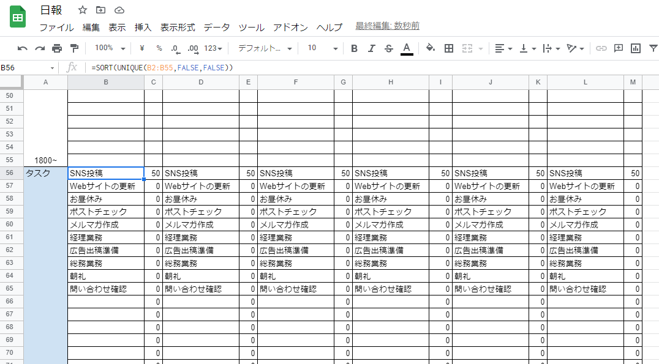Open name box dropdown arrow
The image size is (659, 364).
point(53,68)
